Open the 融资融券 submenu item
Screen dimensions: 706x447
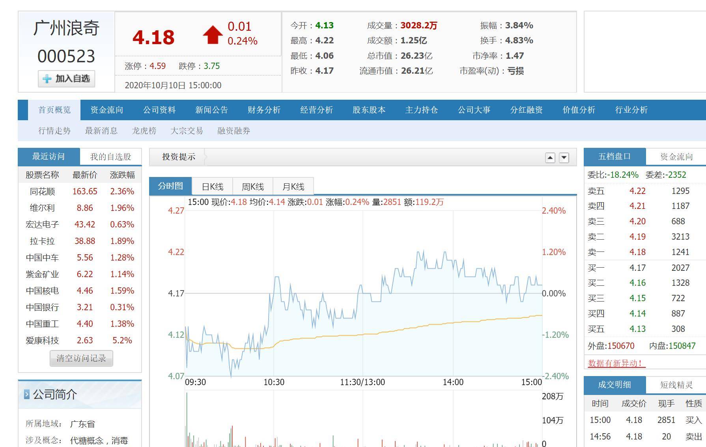(x=234, y=130)
